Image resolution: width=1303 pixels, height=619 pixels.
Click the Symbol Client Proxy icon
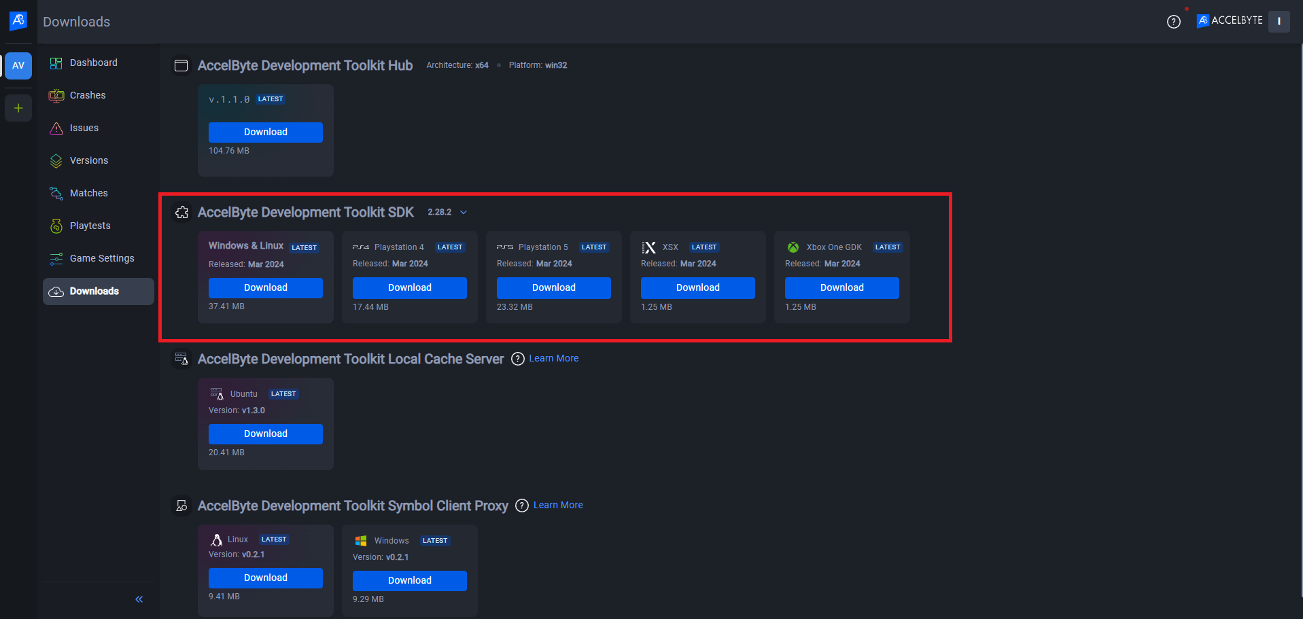click(x=181, y=506)
